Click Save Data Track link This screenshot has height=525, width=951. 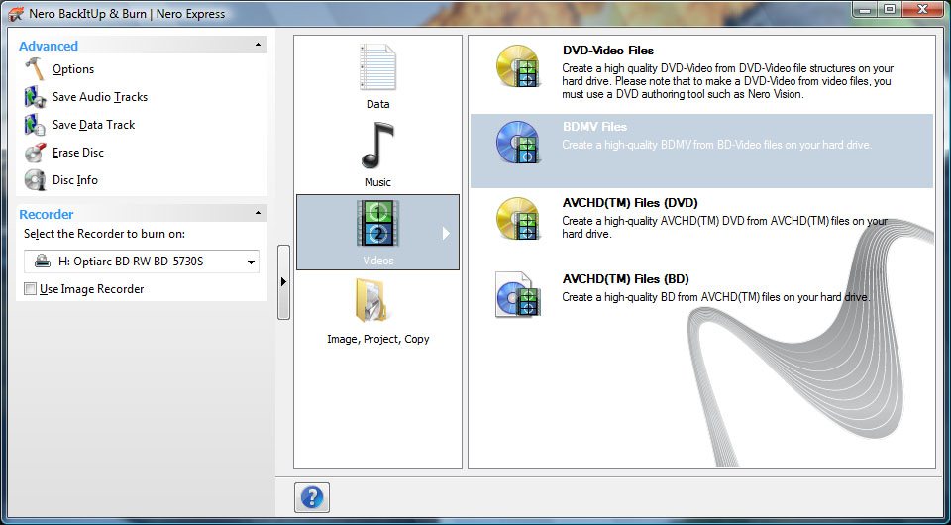pyautogui.click(x=93, y=125)
